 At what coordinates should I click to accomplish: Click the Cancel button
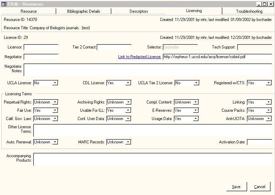tap(259, 187)
